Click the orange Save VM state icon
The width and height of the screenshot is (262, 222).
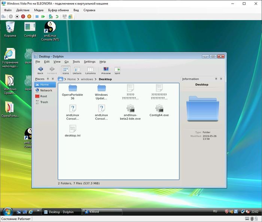[x=29, y=16]
